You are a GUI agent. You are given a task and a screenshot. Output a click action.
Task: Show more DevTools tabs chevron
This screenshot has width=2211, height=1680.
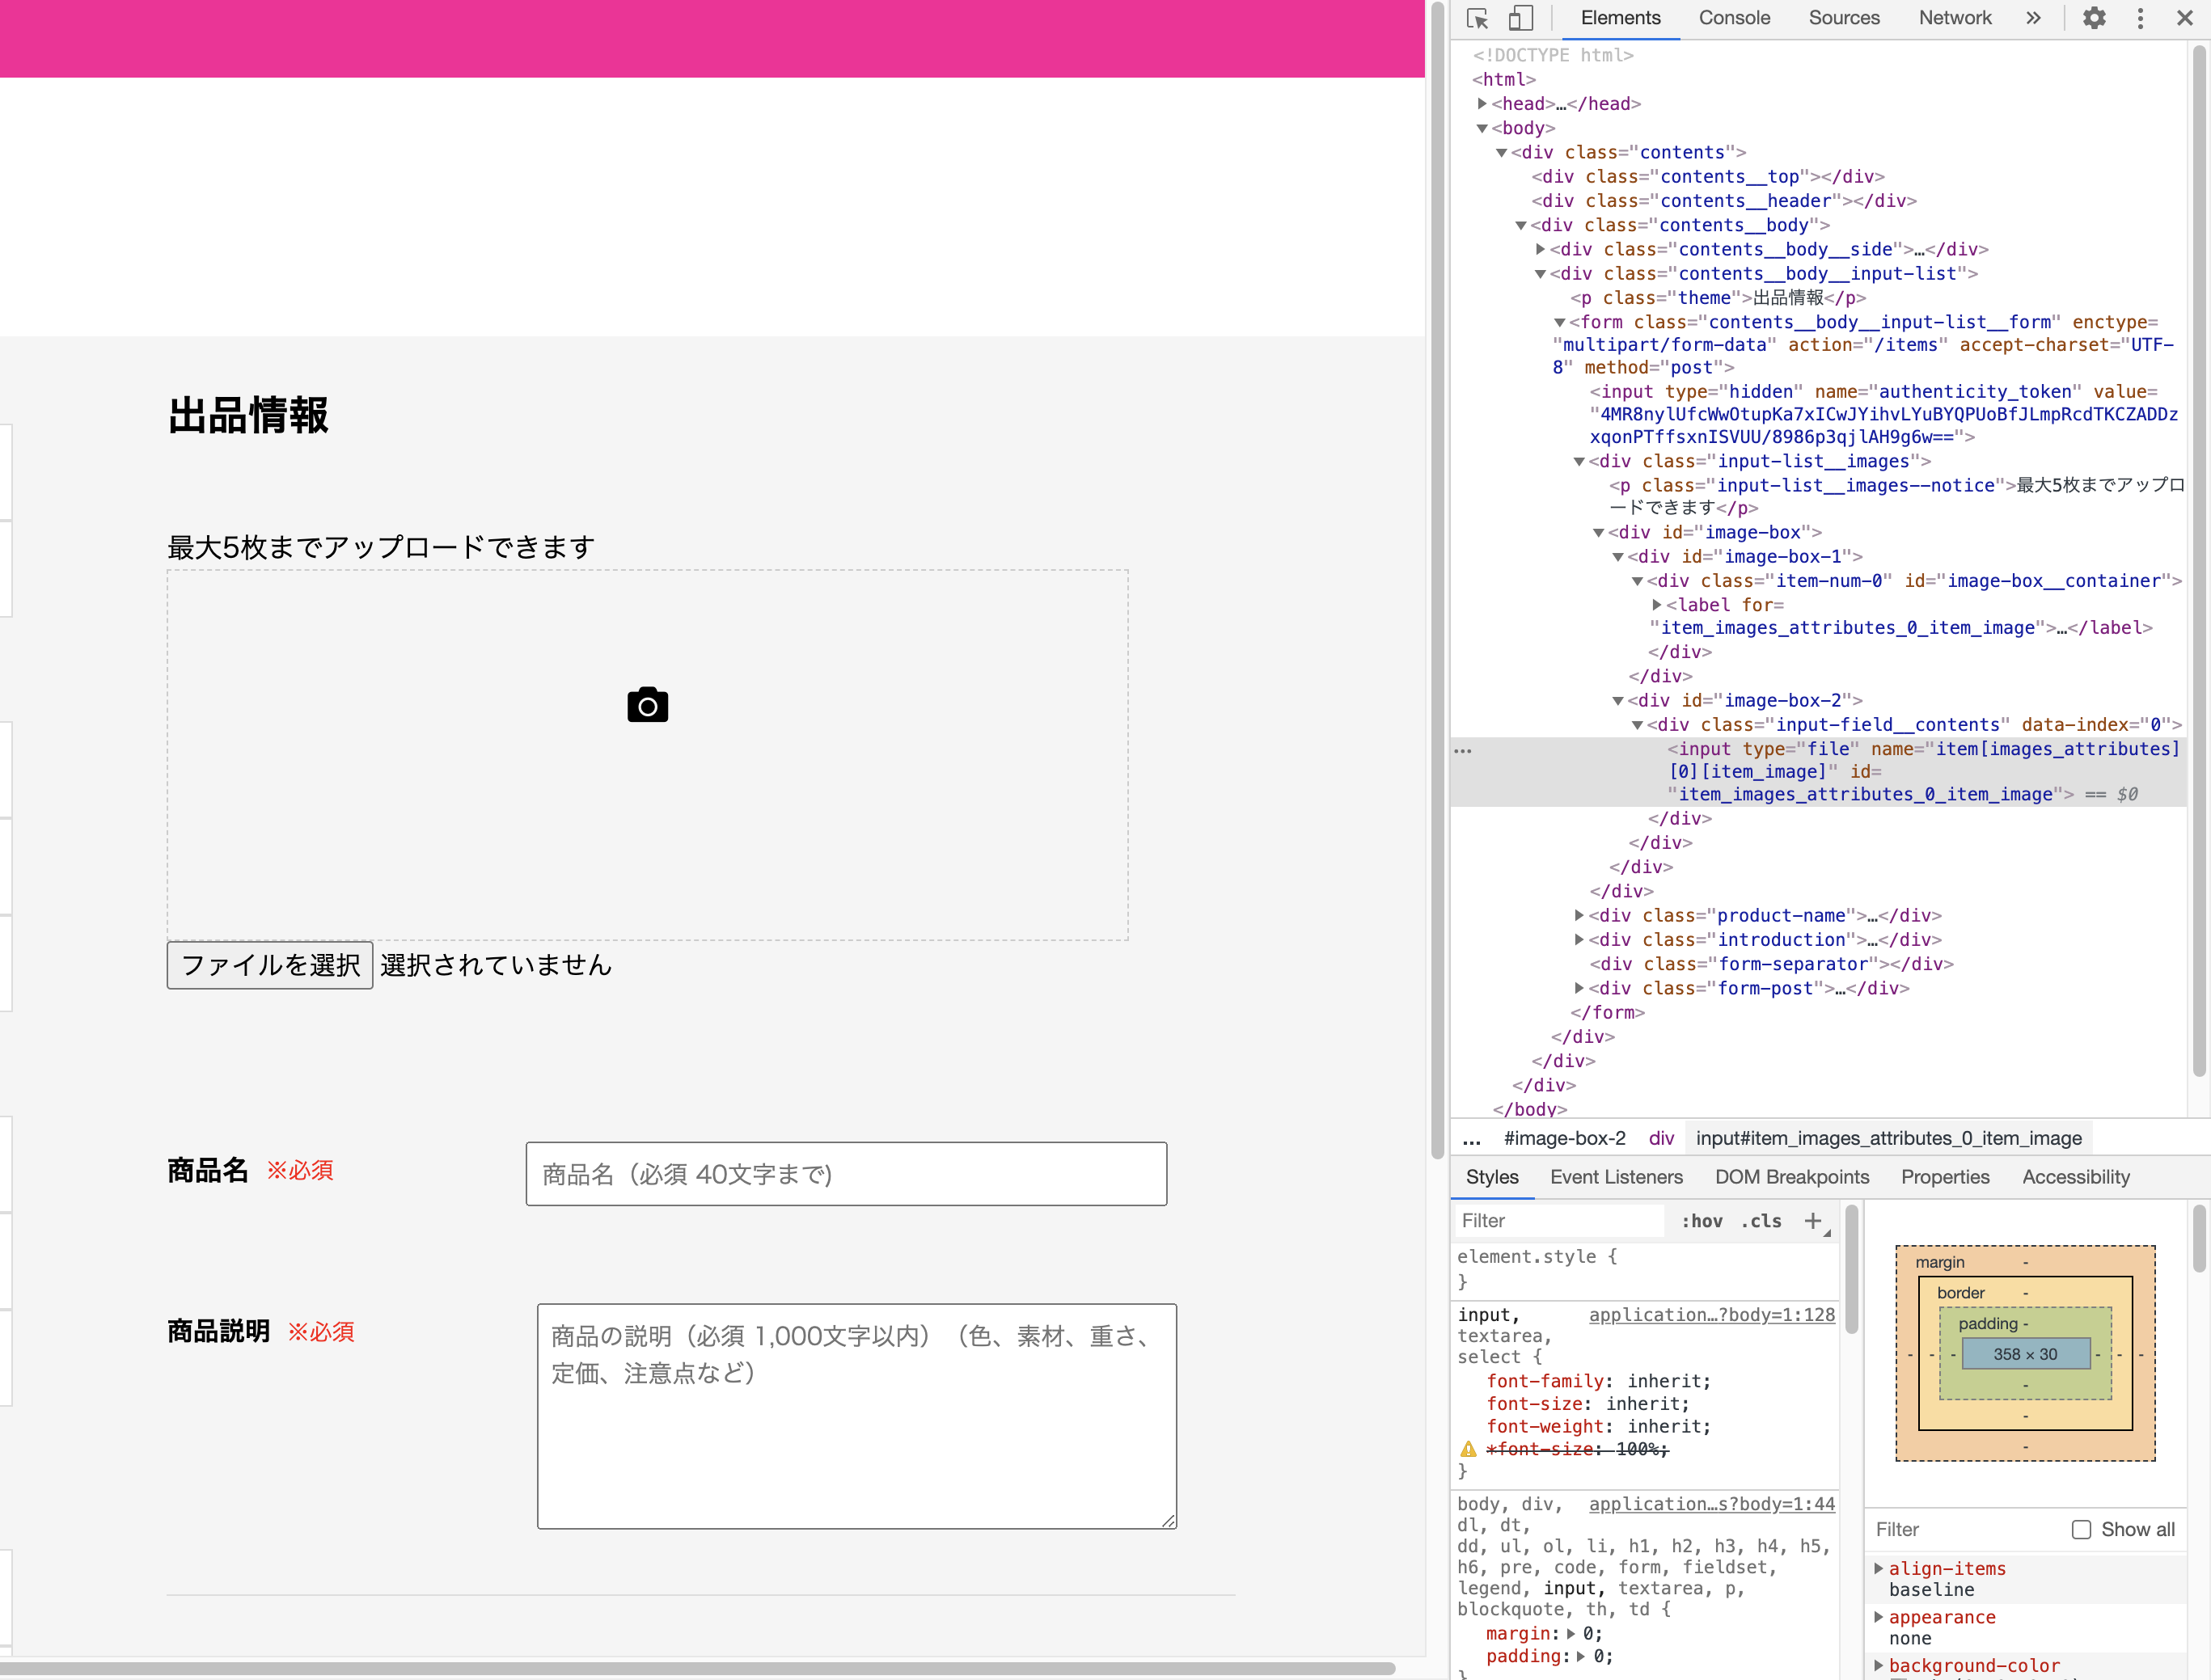(x=2033, y=18)
